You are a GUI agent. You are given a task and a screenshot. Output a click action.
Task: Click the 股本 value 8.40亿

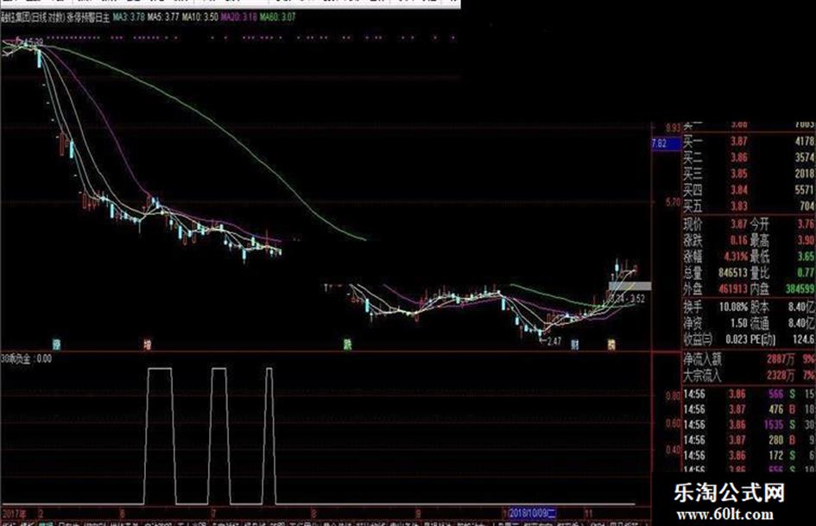point(802,307)
